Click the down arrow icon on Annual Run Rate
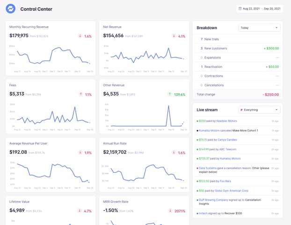The height and width of the screenshot is (225, 291). click(x=174, y=152)
